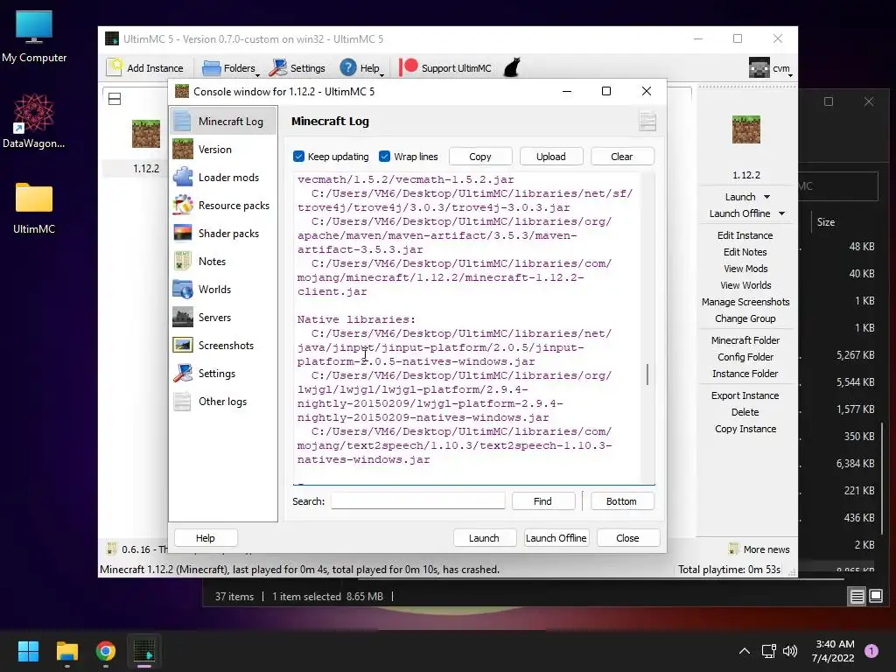Click View Mods

[745, 269]
